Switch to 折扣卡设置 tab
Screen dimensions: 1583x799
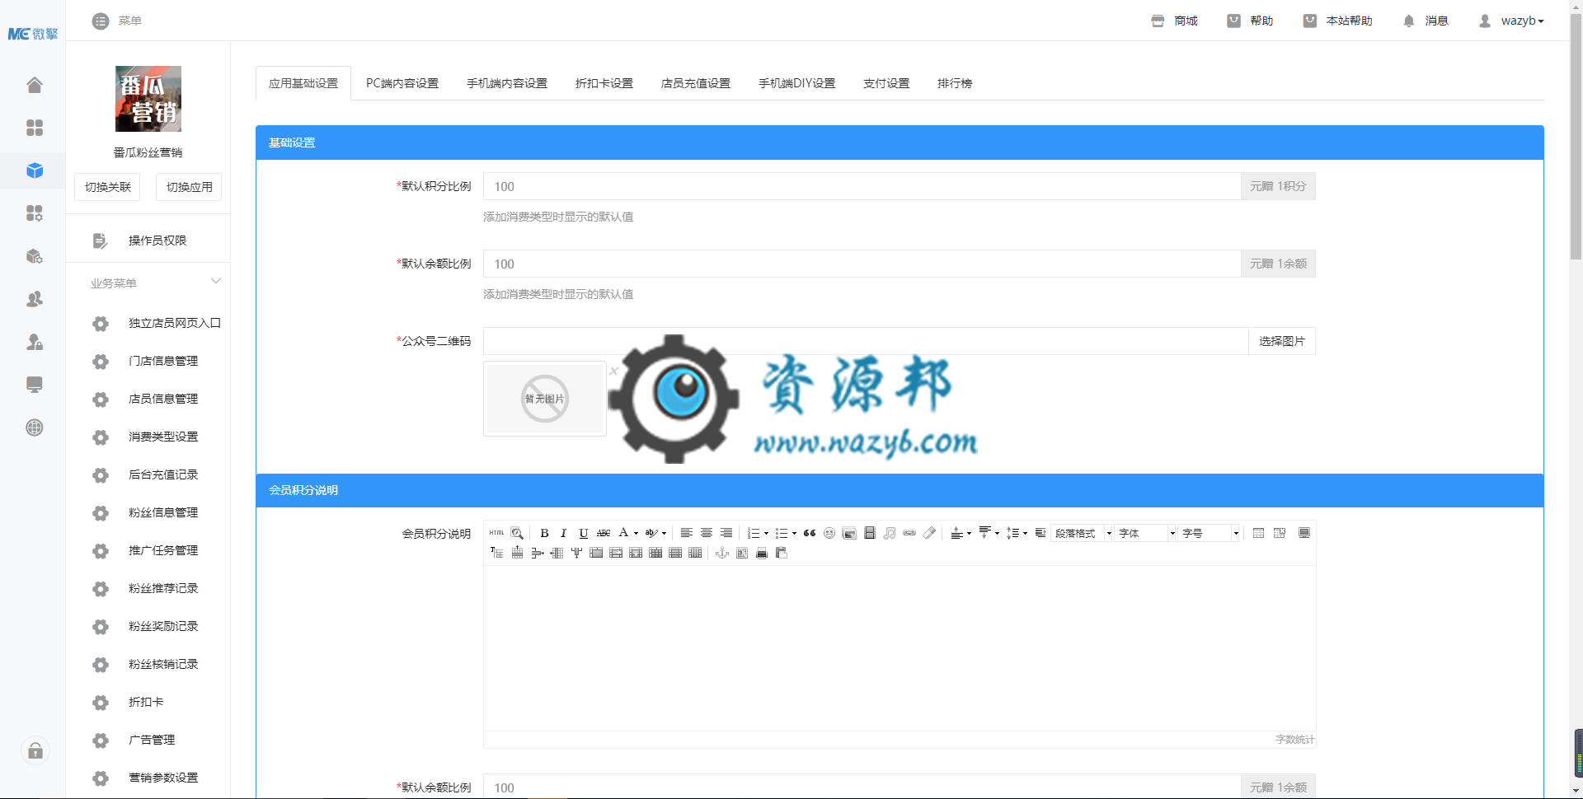click(604, 83)
